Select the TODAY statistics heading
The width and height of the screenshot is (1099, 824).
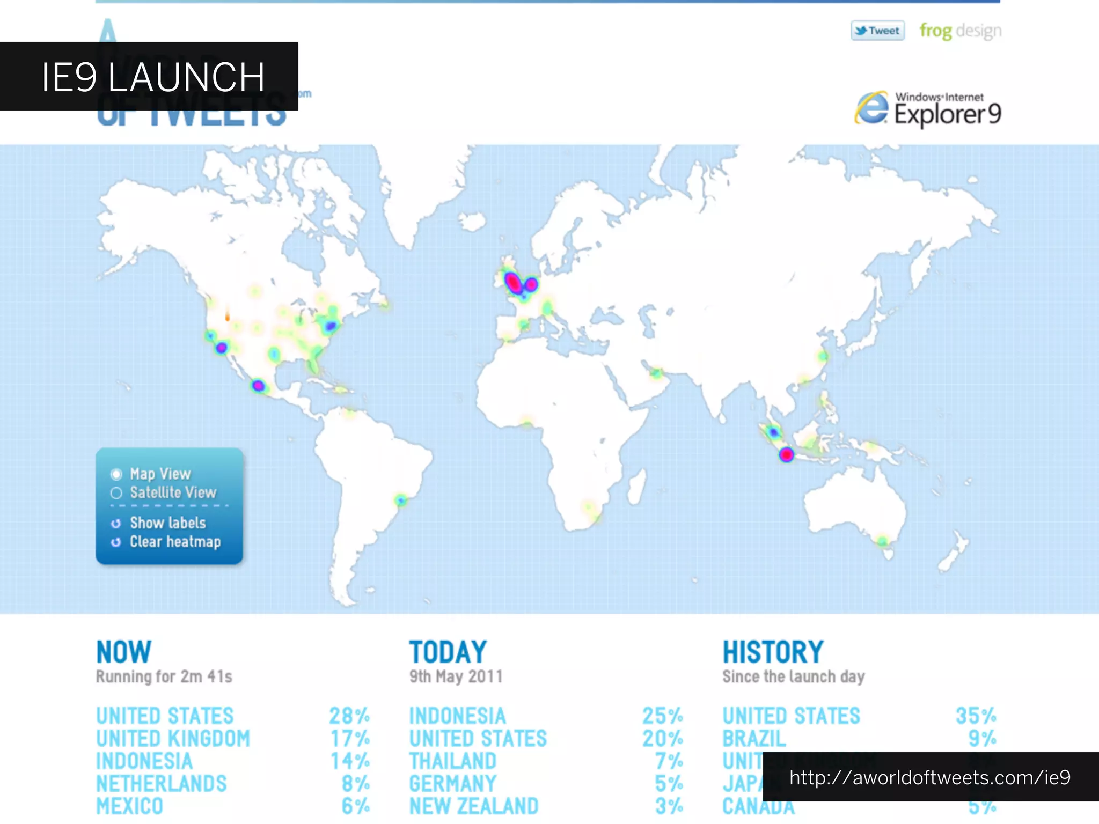448,652
